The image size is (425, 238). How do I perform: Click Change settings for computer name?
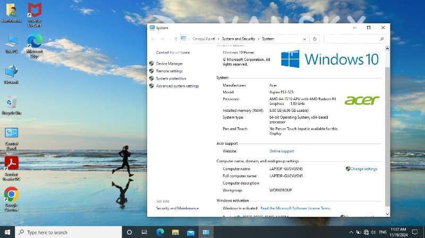[x=363, y=169]
